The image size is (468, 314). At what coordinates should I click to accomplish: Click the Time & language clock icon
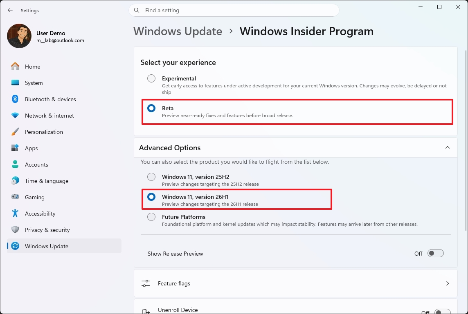(15, 180)
